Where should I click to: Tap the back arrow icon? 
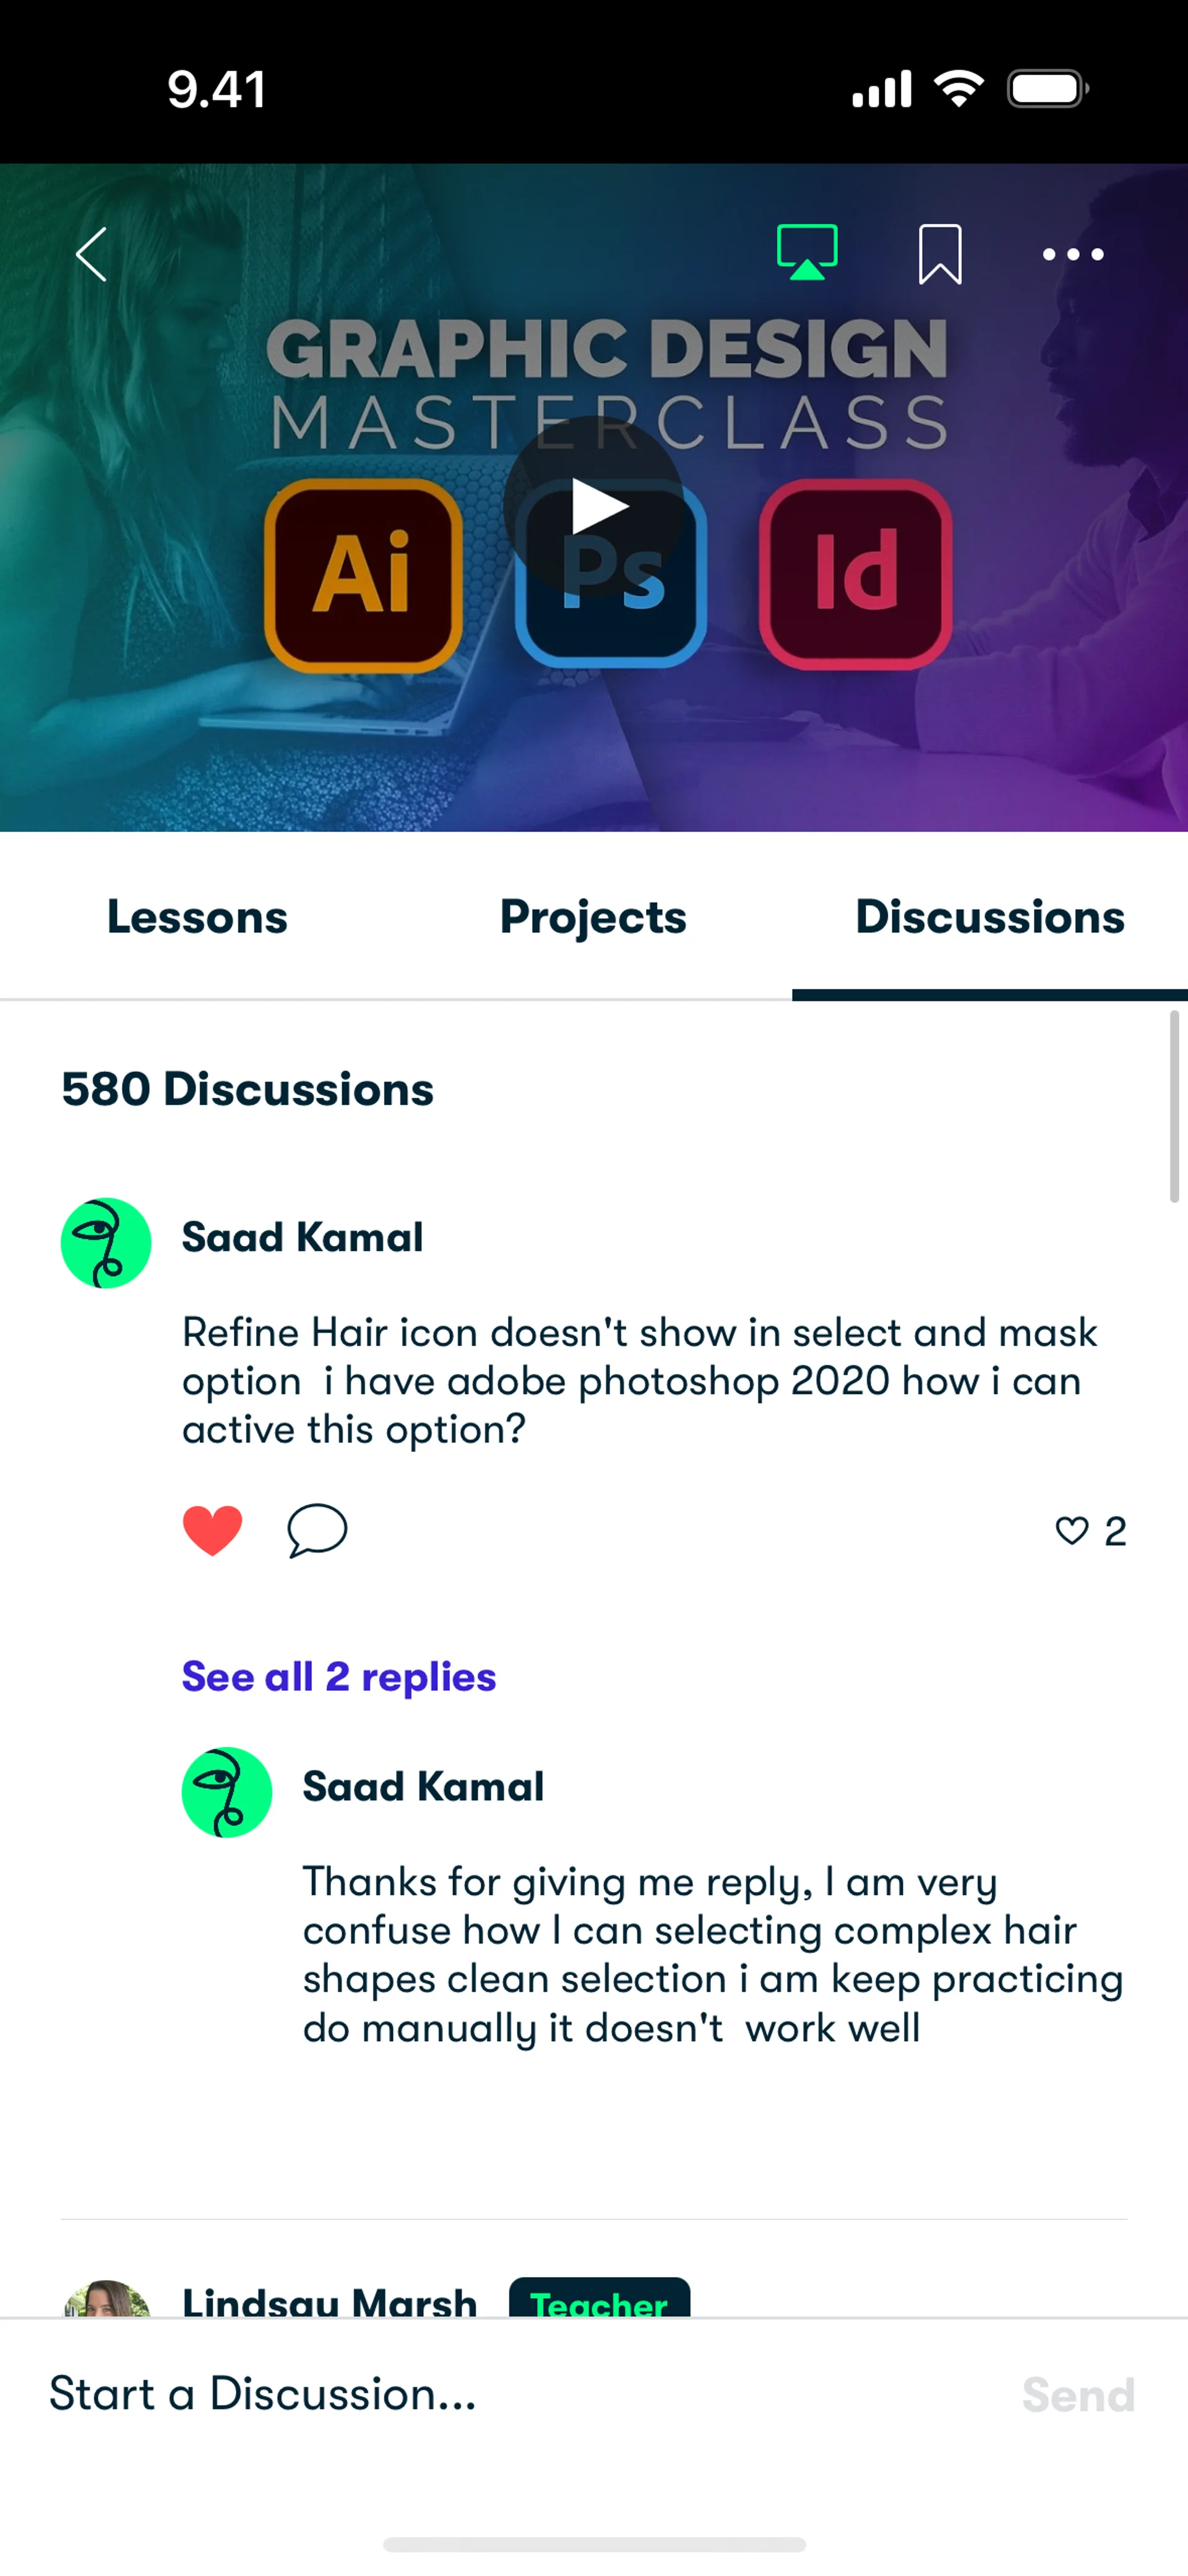pos(92,254)
